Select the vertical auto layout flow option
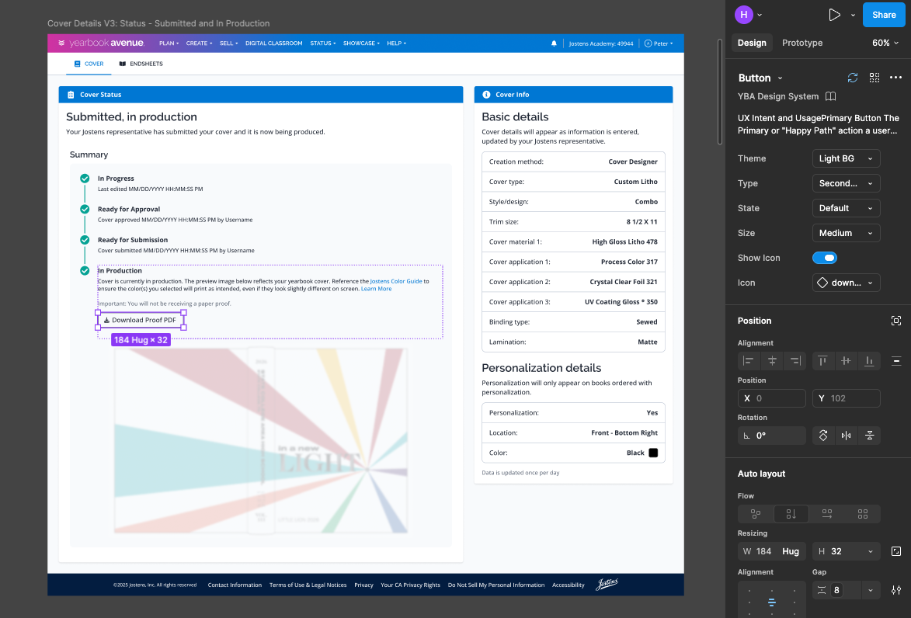Image resolution: width=911 pixels, height=618 pixels. coord(791,514)
